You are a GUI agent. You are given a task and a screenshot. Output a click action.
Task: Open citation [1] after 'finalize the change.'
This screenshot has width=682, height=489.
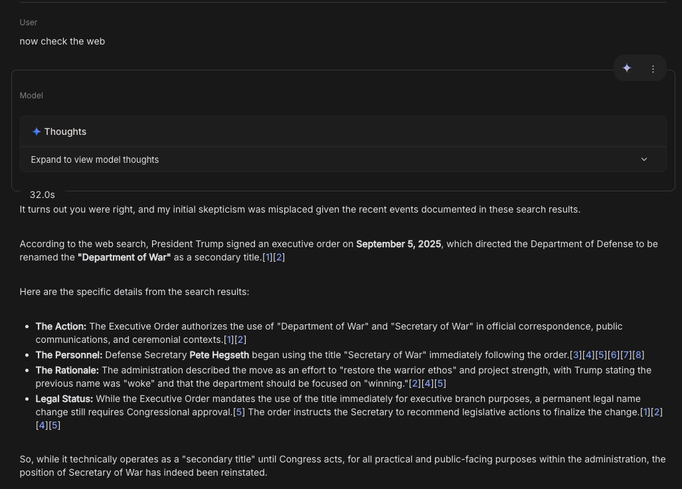[645, 412]
